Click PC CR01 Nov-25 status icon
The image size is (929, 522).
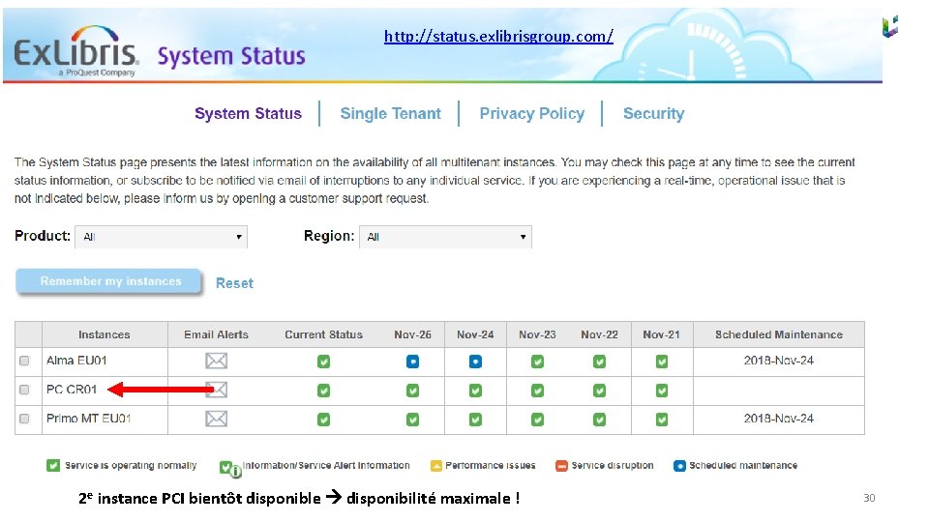click(413, 391)
